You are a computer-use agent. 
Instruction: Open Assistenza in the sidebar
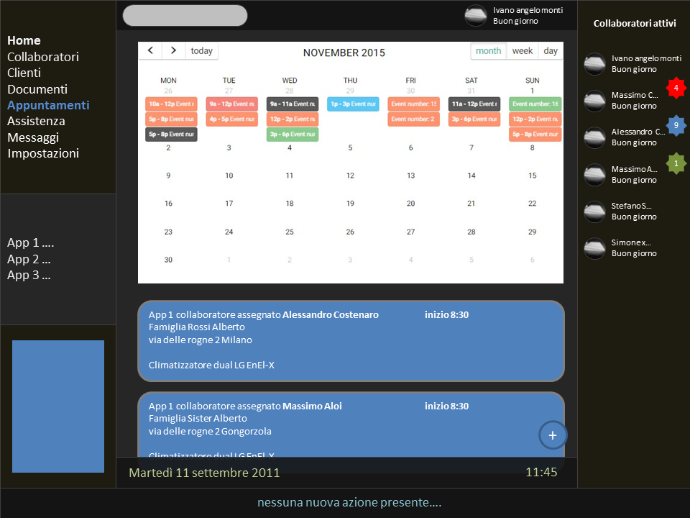click(x=36, y=121)
